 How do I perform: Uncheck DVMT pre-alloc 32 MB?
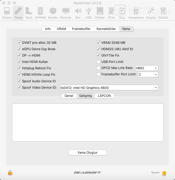click(19, 42)
